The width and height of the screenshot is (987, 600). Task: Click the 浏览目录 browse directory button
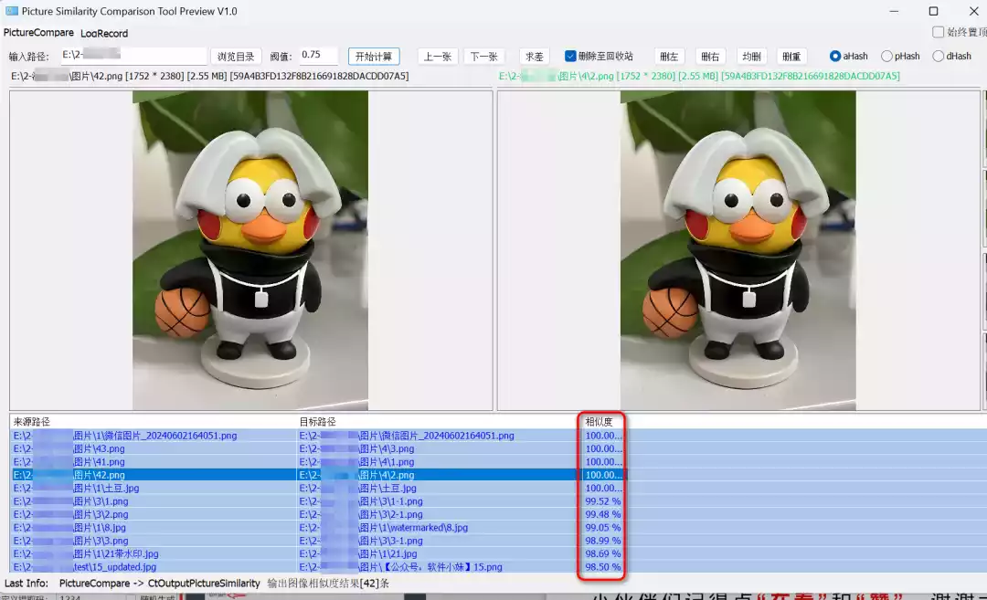pos(237,57)
